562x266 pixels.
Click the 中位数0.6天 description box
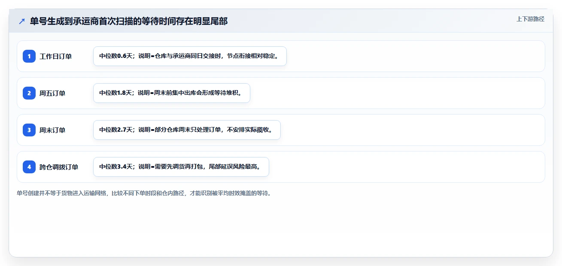pos(190,56)
